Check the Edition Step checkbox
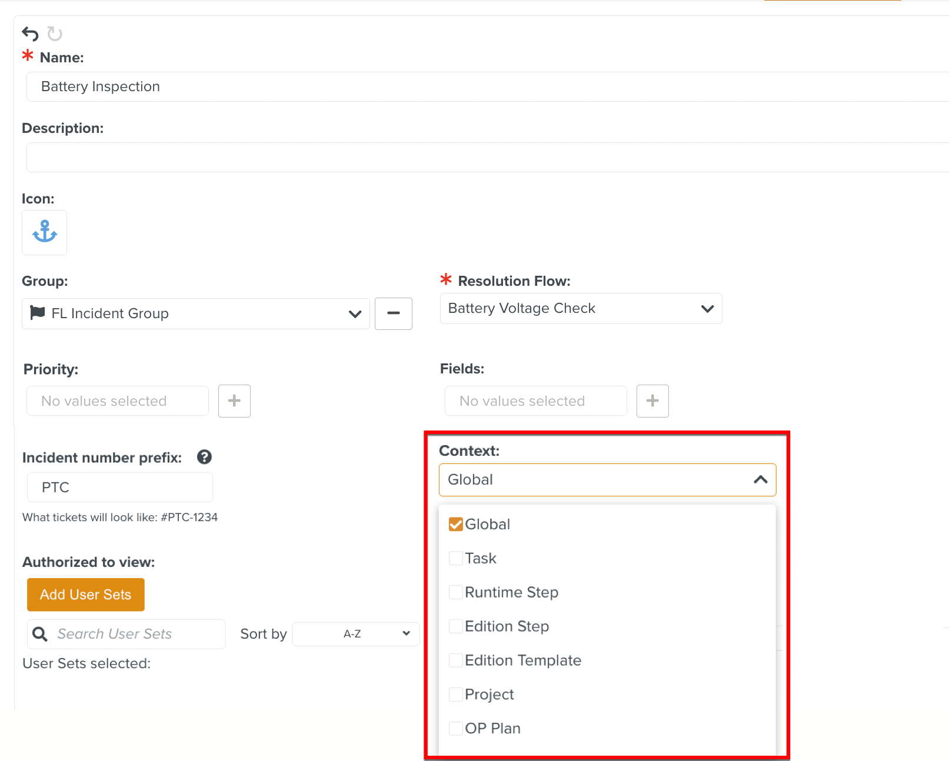Image resolution: width=949 pixels, height=761 pixels. (456, 626)
